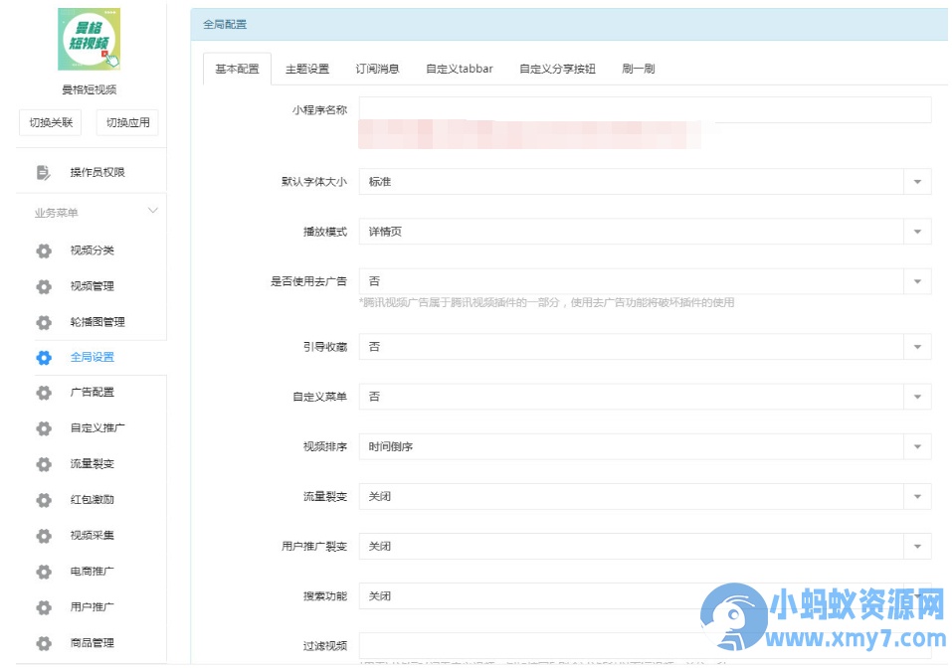Open the 操作员权限 document icon
The width and height of the screenshot is (952, 668).
(x=43, y=172)
